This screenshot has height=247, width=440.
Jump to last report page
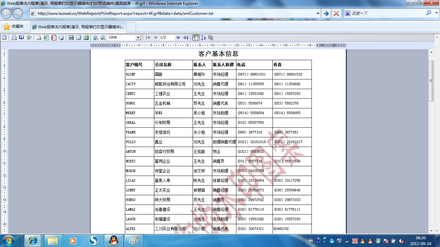[x=186, y=38]
